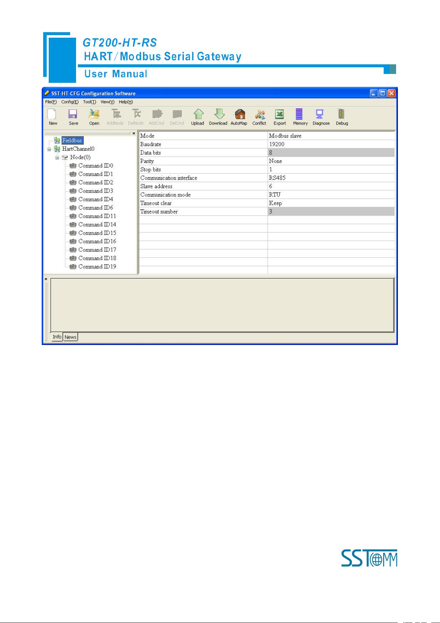Select Command ID4 in the tree
This screenshot has height=623, width=440.
pos(96,199)
